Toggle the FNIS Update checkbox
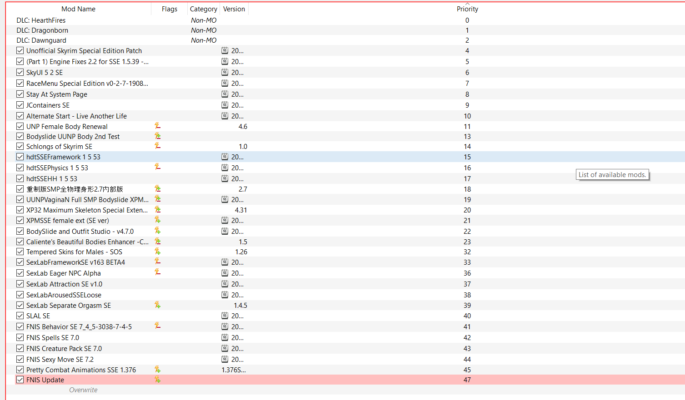 pos(20,380)
